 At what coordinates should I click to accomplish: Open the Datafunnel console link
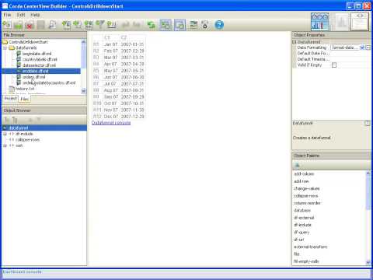[x=111, y=123]
